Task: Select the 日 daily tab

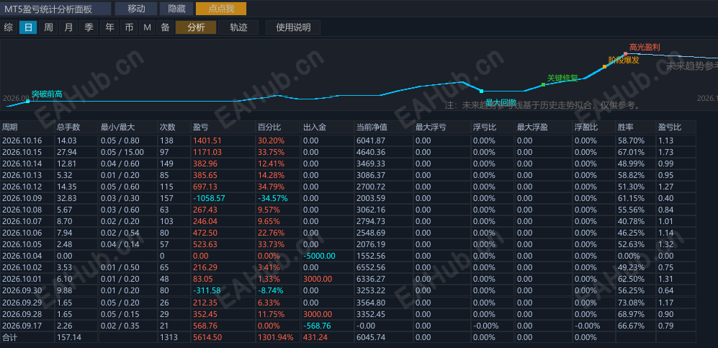Action: (x=28, y=27)
